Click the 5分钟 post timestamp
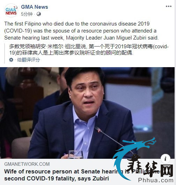Screen dimensions: 176x185 (x=27, y=14)
